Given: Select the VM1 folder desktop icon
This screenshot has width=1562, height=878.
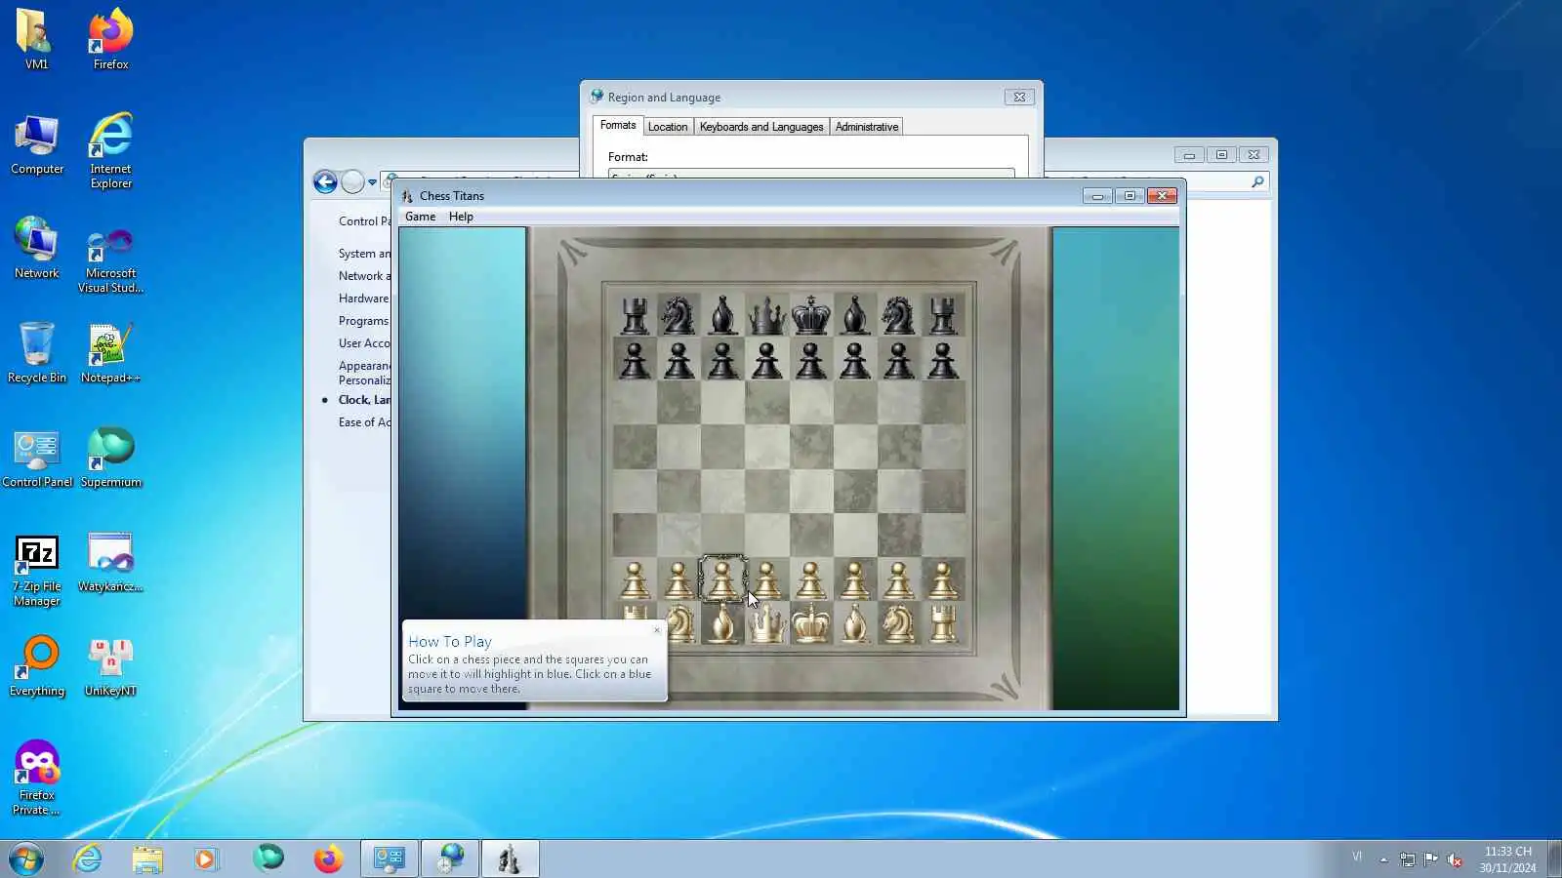Looking at the screenshot, I should [x=36, y=39].
